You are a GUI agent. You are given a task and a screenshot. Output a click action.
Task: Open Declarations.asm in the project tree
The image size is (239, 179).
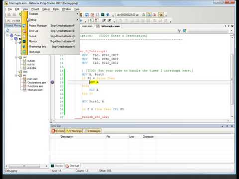click(36, 83)
